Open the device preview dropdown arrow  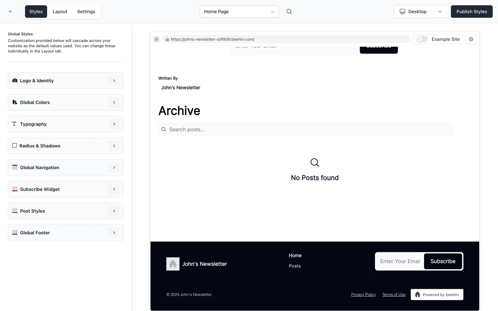pos(440,11)
